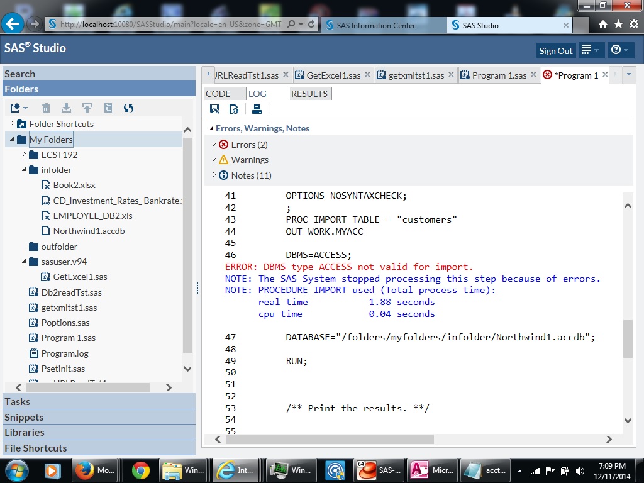Collapse the sasuser.v94 folder
The image size is (644, 483).
24,261
